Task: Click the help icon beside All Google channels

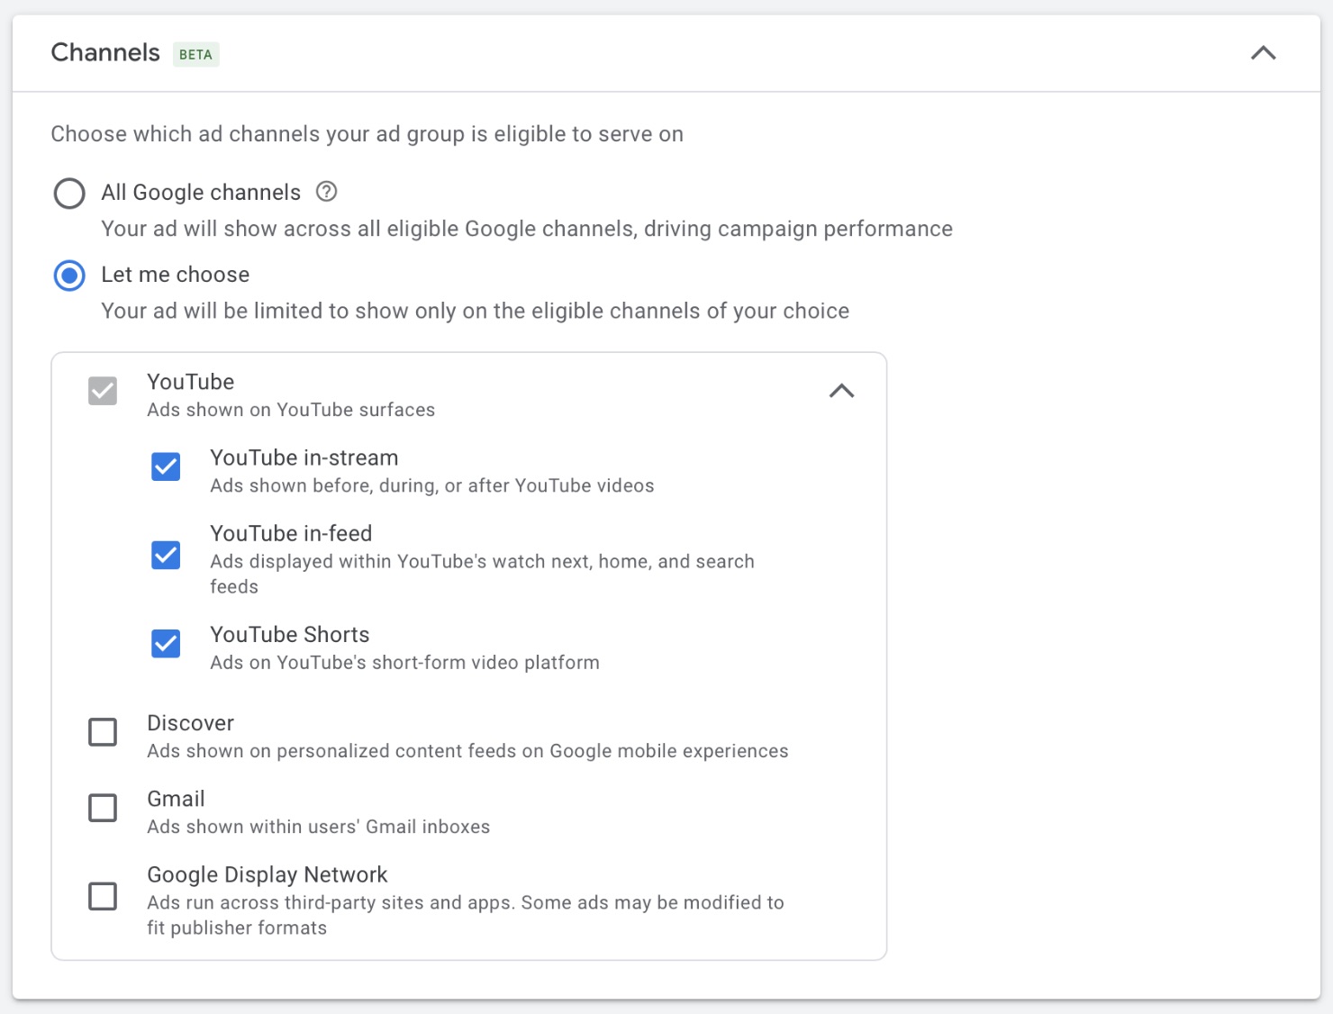Action: pyautogui.click(x=327, y=192)
